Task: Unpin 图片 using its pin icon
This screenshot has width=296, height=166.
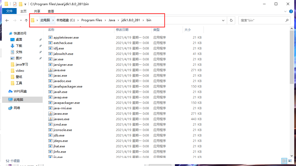Action: click(40, 58)
